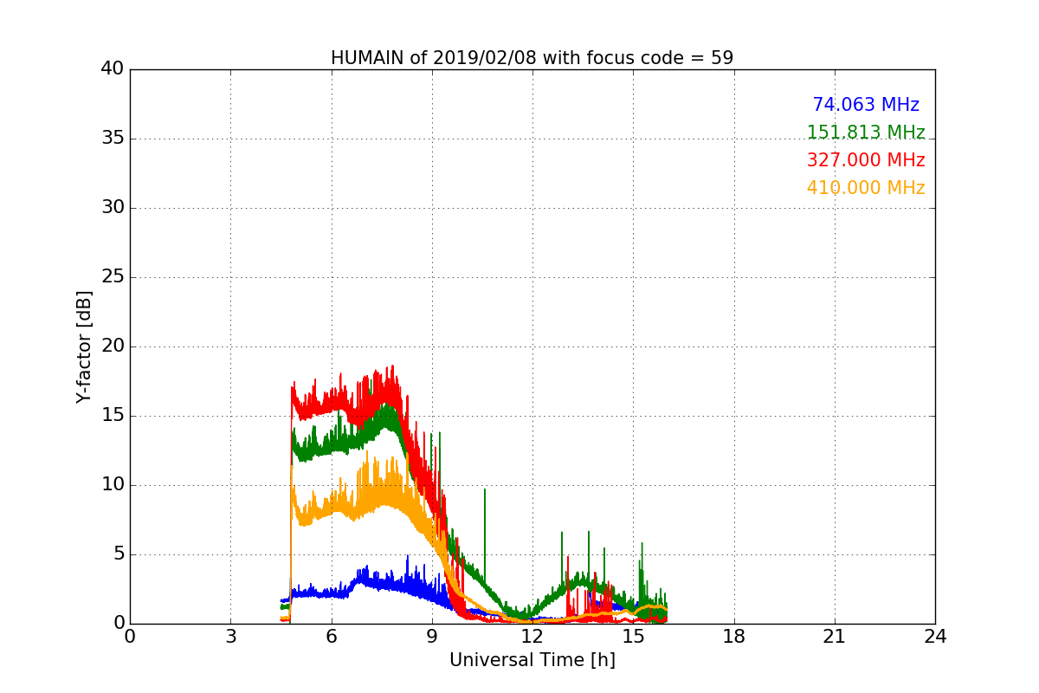
Task: Click the x-axis tick label 3
Action: [230, 637]
